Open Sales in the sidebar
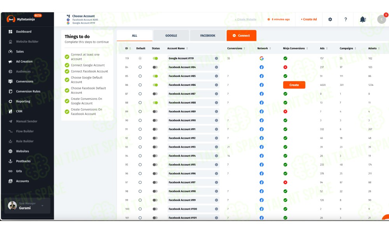389x233 pixels. (x=20, y=52)
